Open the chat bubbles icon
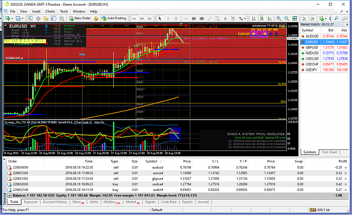 pyautogui.click(x=345, y=19)
